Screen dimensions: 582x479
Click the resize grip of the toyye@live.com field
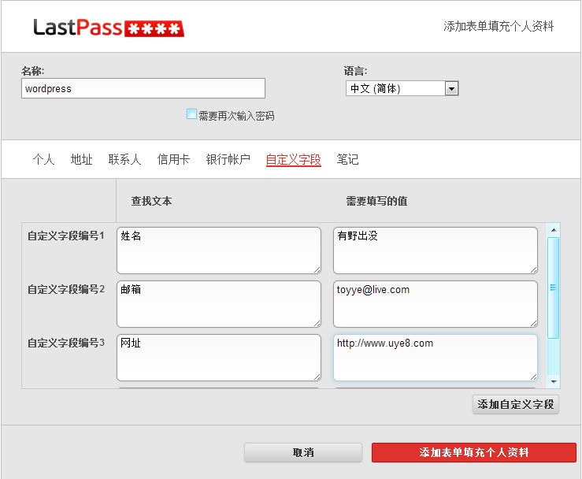tap(533, 324)
